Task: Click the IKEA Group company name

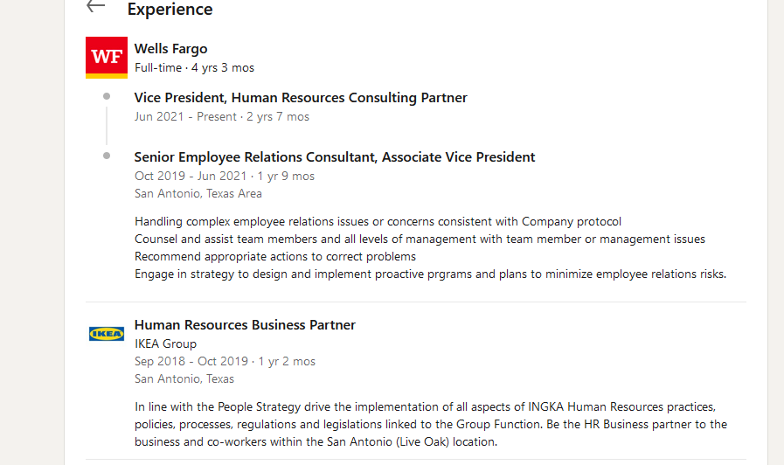Action: coord(165,344)
